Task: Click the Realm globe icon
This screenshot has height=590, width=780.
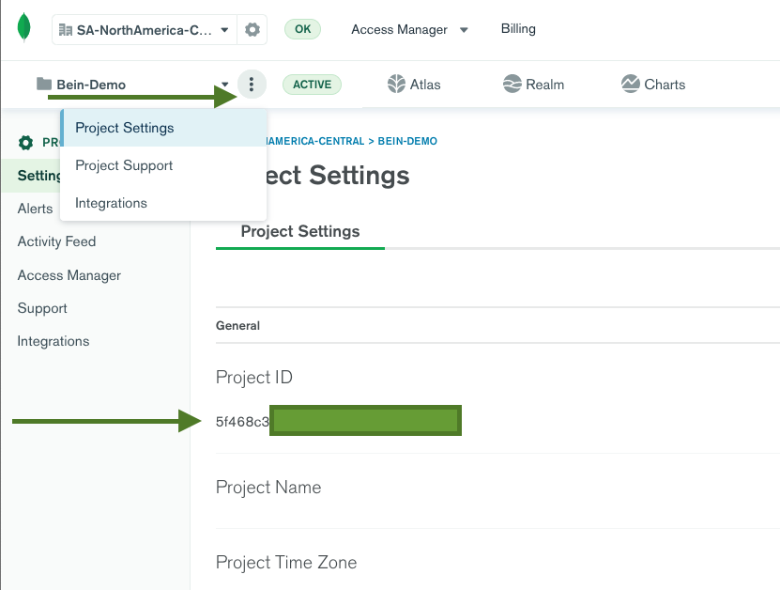Action: (512, 85)
